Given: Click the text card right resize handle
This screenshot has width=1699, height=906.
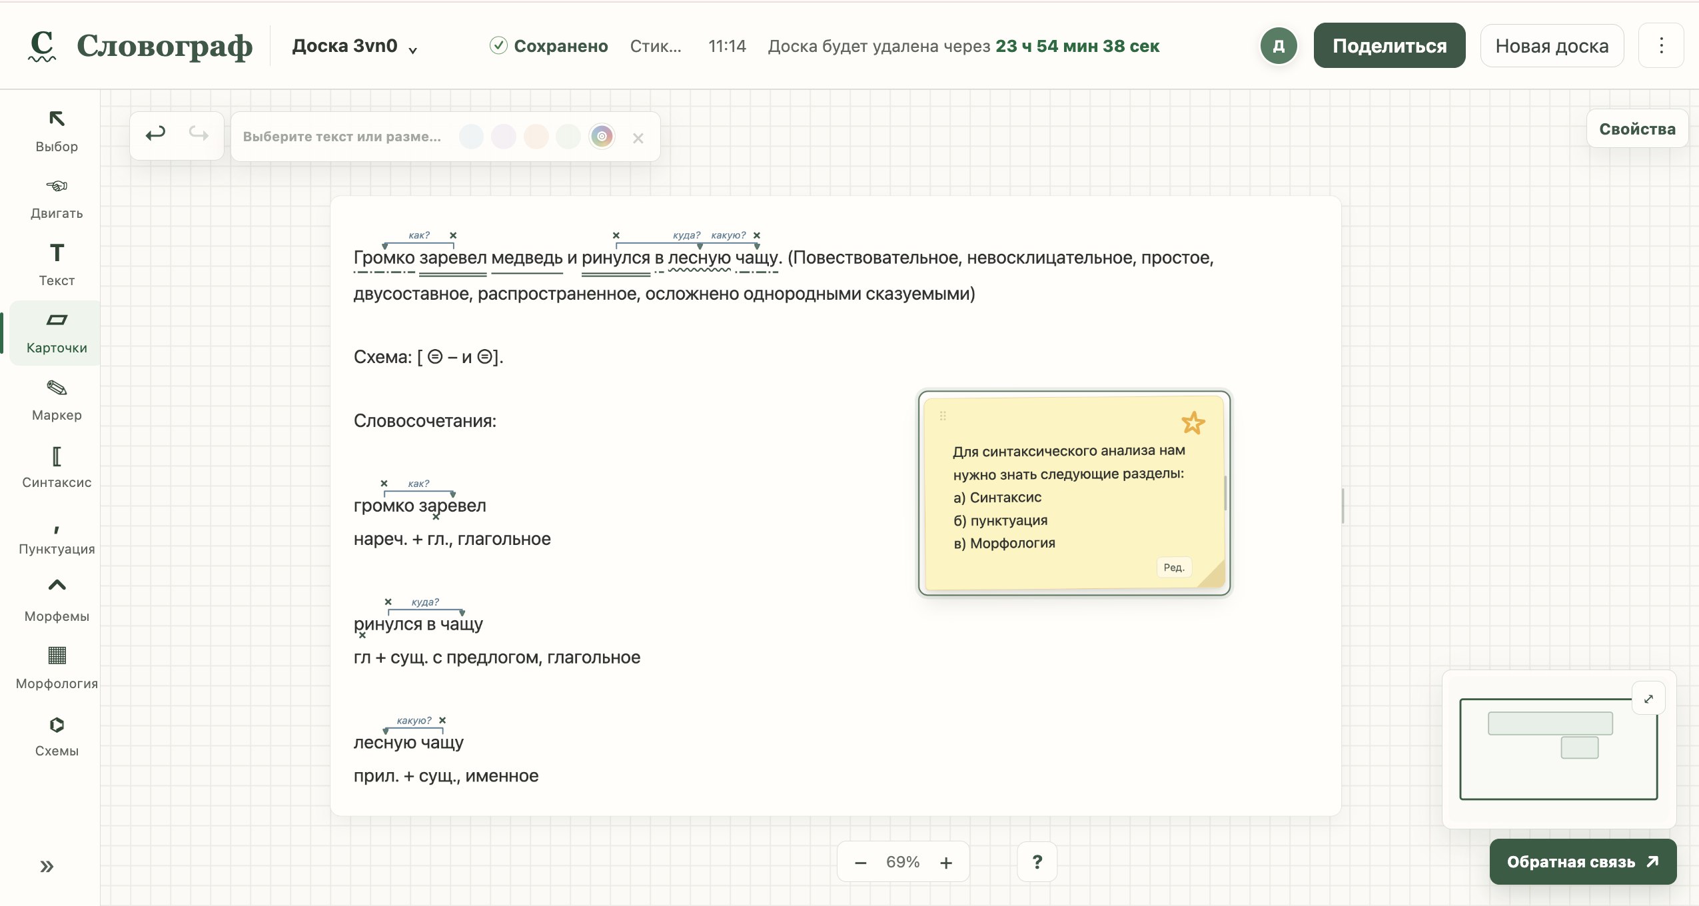Looking at the screenshot, I should pyautogui.click(x=1343, y=506).
